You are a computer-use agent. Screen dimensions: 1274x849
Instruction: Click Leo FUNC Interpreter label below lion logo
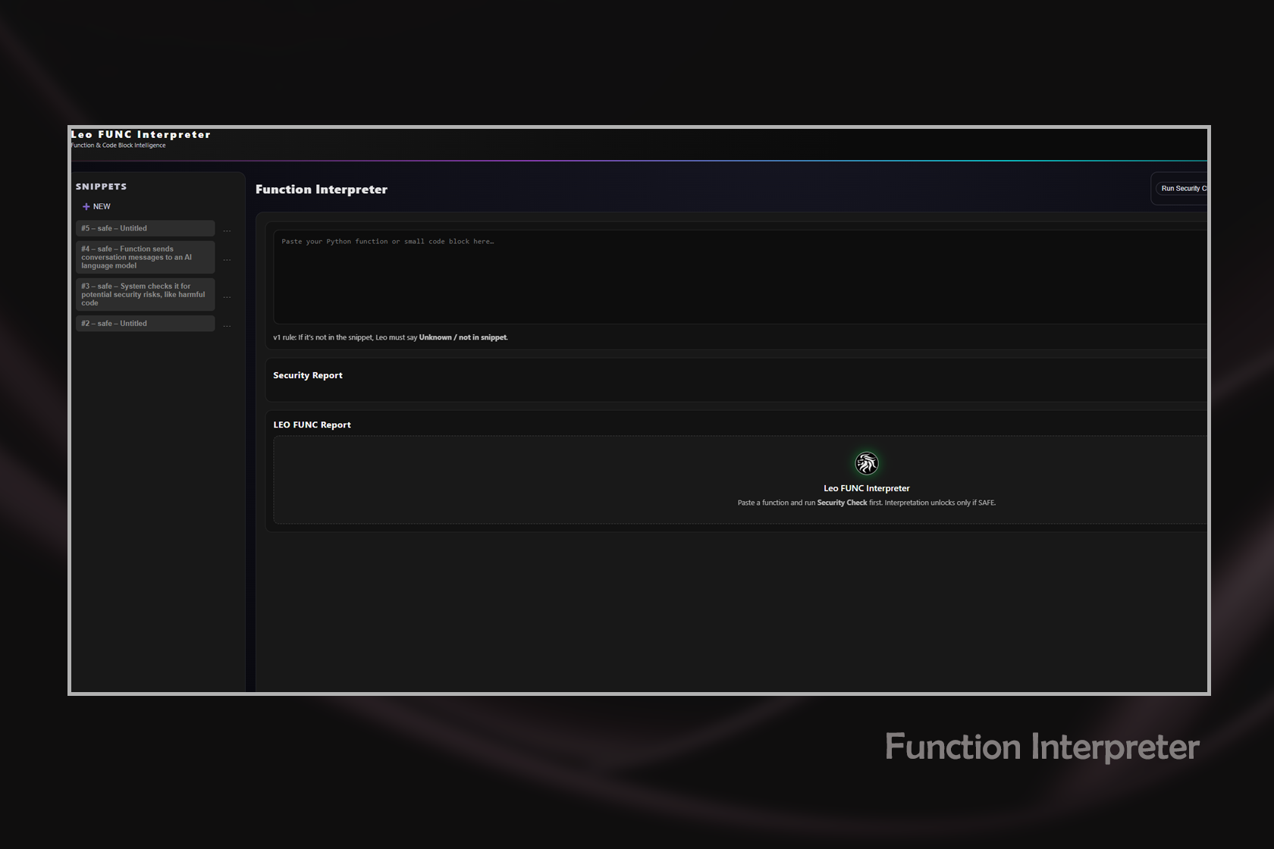(867, 488)
